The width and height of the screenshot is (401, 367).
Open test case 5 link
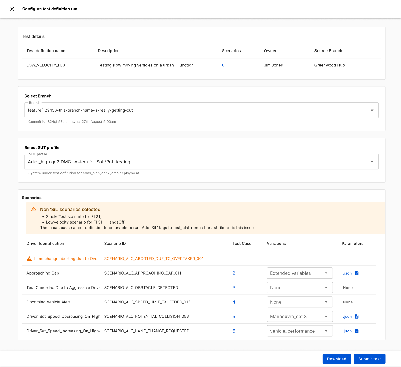[234, 317]
